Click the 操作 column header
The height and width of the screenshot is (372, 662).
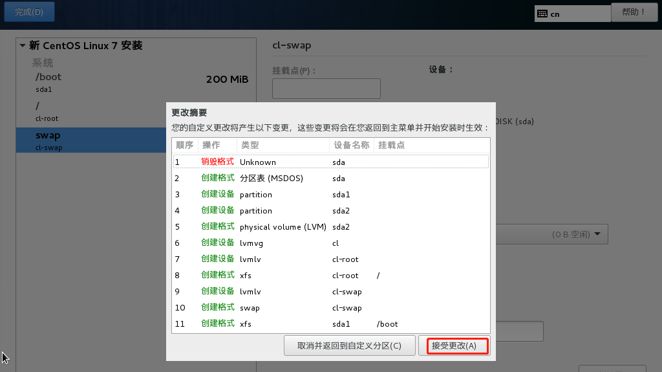(217, 145)
